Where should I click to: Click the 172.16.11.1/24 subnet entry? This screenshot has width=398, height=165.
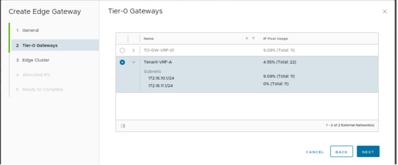click(x=161, y=86)
